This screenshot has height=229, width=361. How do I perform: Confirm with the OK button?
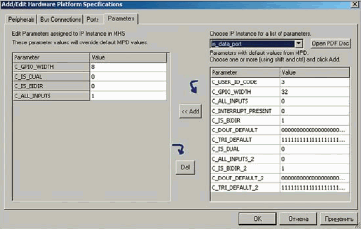pos(257,218)
